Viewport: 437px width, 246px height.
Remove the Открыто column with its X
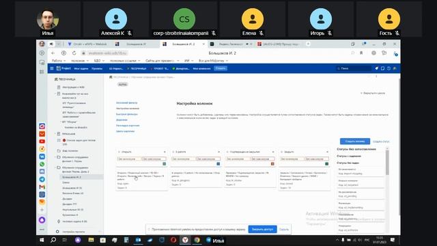click(x=165, y=152)
